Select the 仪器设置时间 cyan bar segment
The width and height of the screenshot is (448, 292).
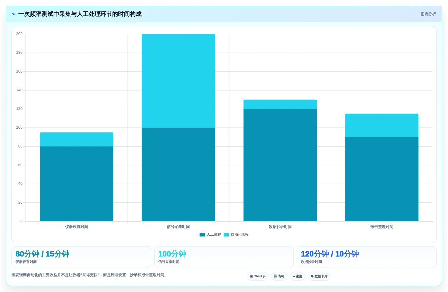tap(77, 139)
